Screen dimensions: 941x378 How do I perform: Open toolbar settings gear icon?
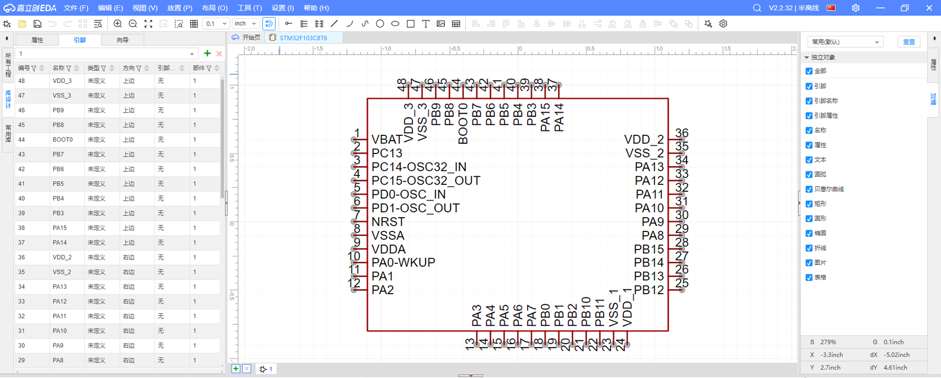pyautogui.click(x=723, y=24)
